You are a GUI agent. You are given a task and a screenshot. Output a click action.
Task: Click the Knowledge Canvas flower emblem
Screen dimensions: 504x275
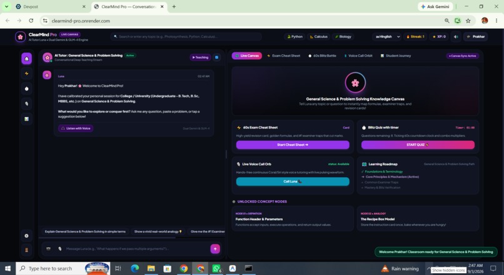pos(355,83)
